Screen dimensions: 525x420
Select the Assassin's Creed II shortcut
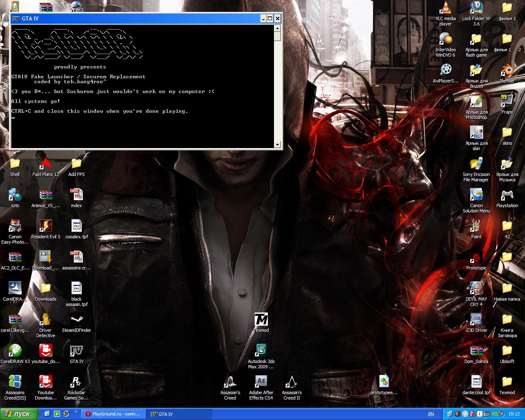click(x=292, y=387)
